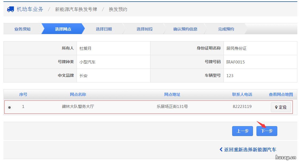Click the 查看网点地图 column header
Image resolution: width=300 pixels, height=162 pixels.
click(x=280, y=94)
